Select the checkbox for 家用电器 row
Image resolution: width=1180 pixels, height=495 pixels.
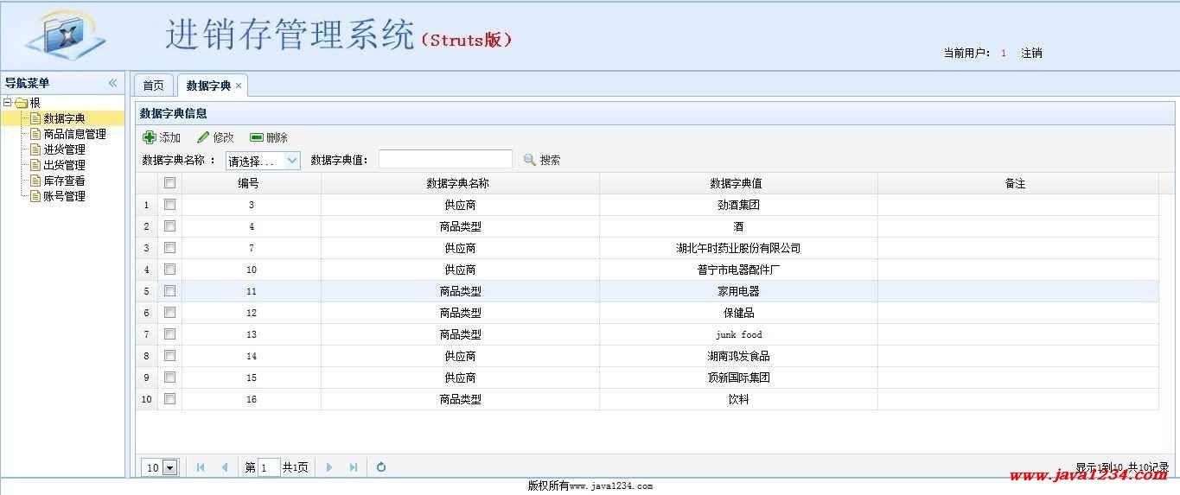tap(170, 291)
